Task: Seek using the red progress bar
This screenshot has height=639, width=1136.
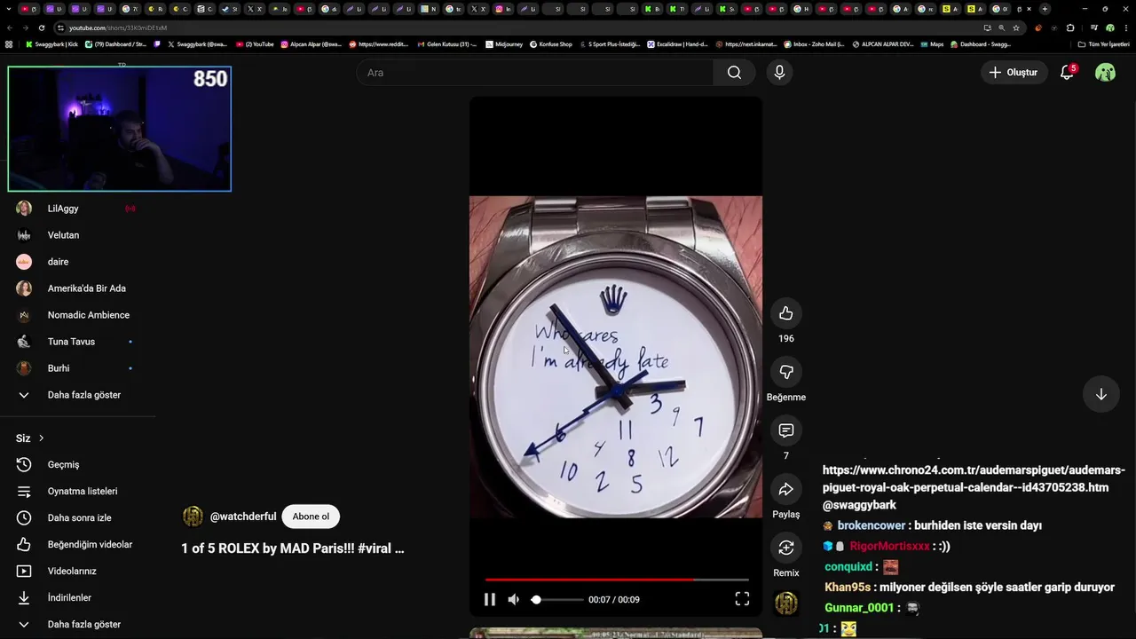Action: [x=617, y=580]
